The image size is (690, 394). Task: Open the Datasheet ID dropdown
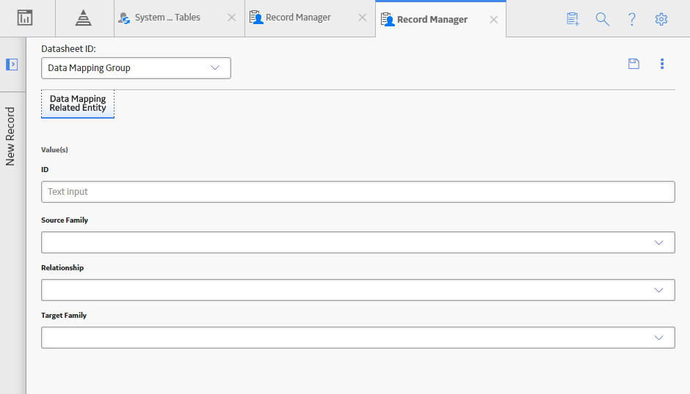click(136, 68)
